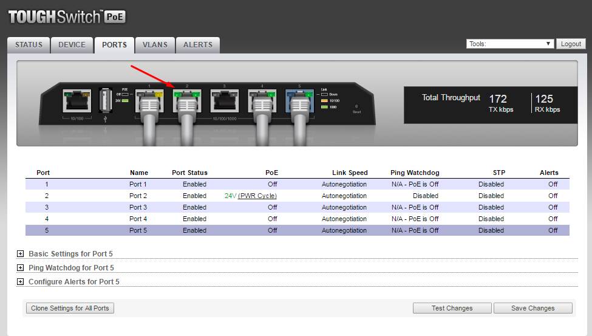Viewport: 592px width, 336px height.
Task: Click port 1 on the switch image
Action: (x=149, y=100)
